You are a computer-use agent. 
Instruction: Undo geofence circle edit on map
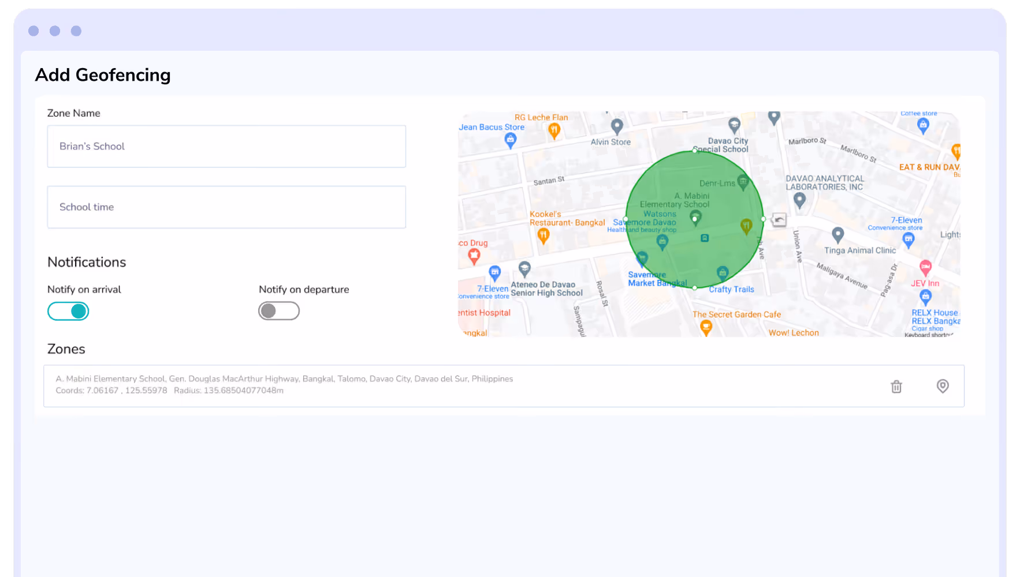[x=779, y=220]
